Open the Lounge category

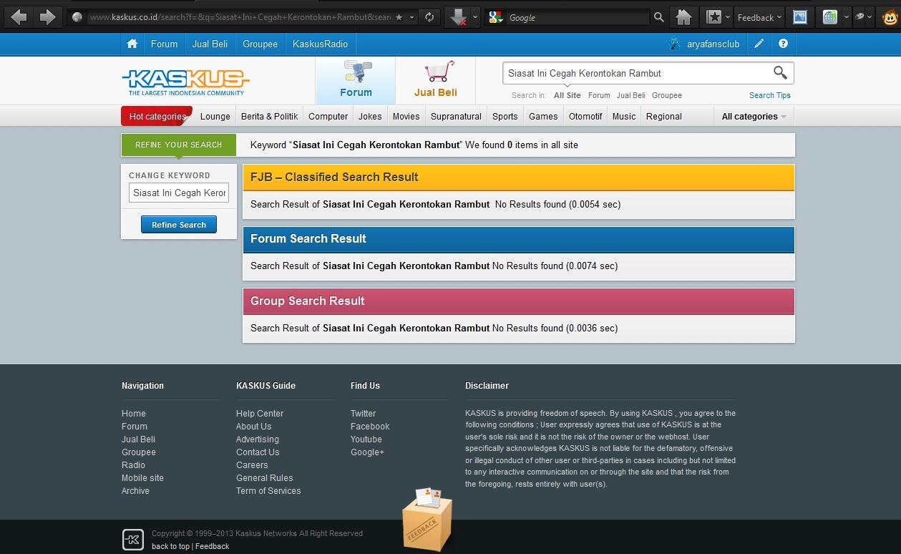(215, 116)
